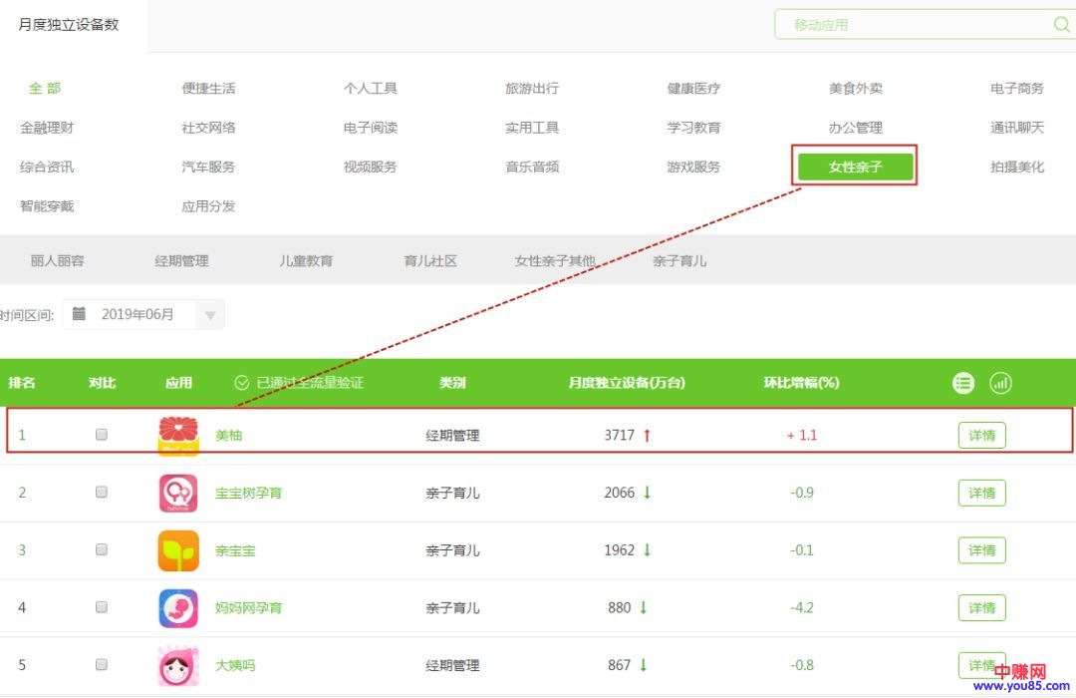
Task: Click the 妈妈网孕育 app icon
Action: pyautogui.click(x=178, y=608)
